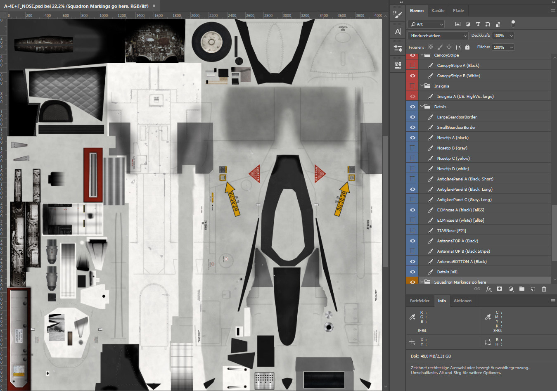
Task: Open the Character panel icon
Action: 398,31
